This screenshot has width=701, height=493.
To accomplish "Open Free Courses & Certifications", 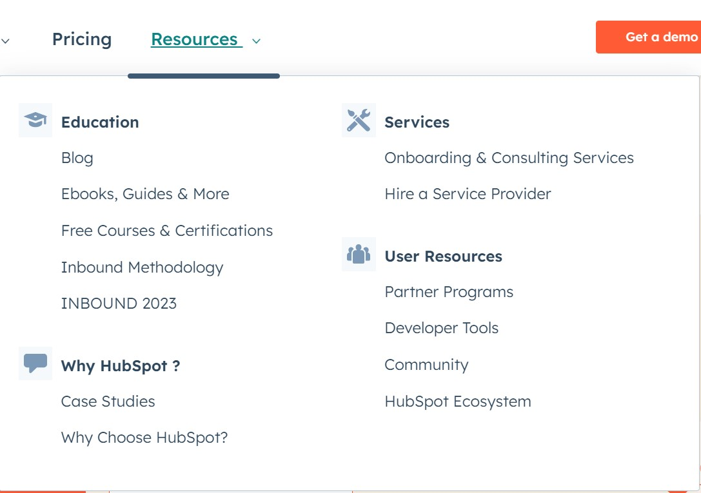I will coord(167,231).
